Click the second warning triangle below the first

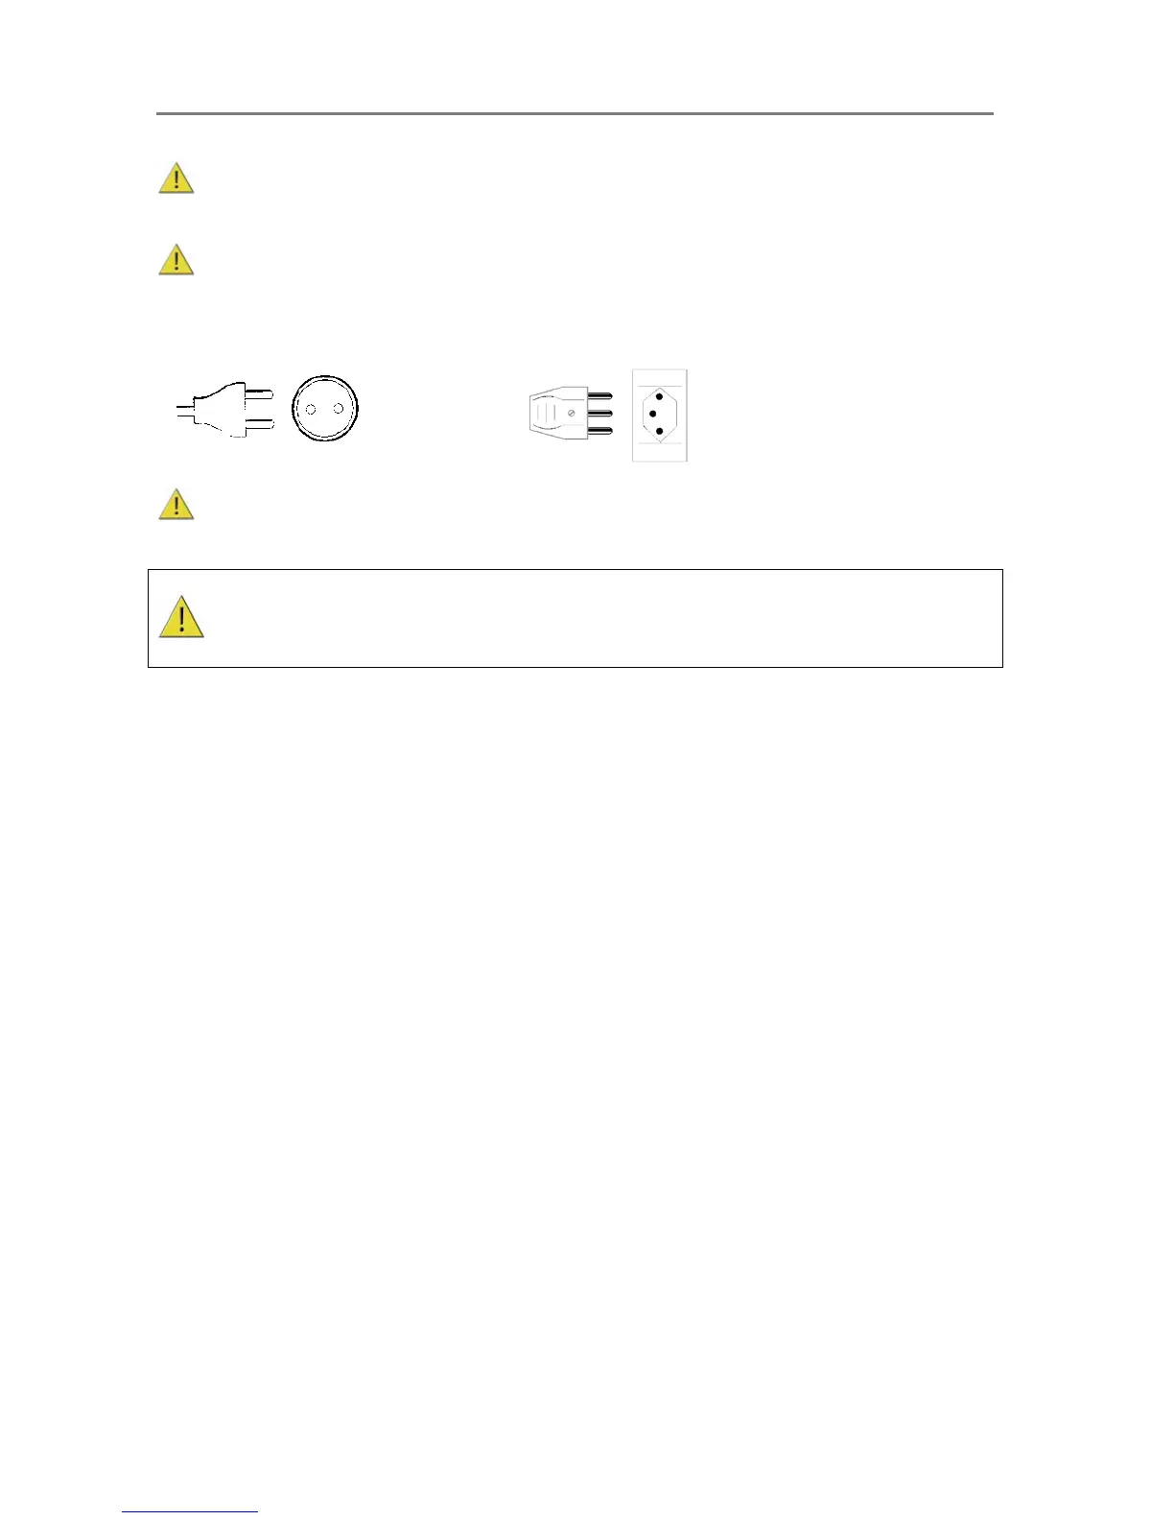coord(176,259)
